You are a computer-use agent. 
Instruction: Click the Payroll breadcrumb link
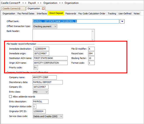(32, 3)
